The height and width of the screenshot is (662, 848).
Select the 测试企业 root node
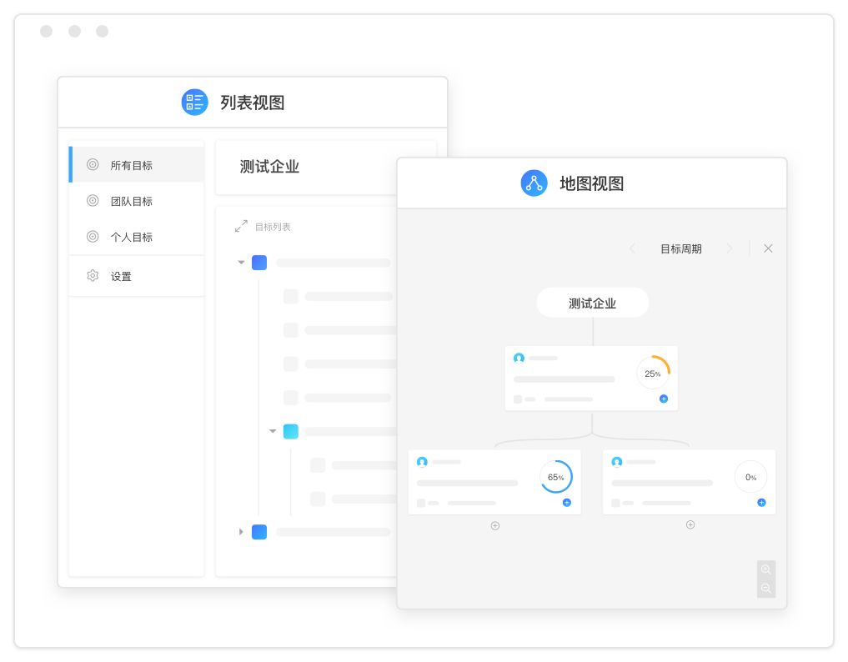[x=593, y=303]
